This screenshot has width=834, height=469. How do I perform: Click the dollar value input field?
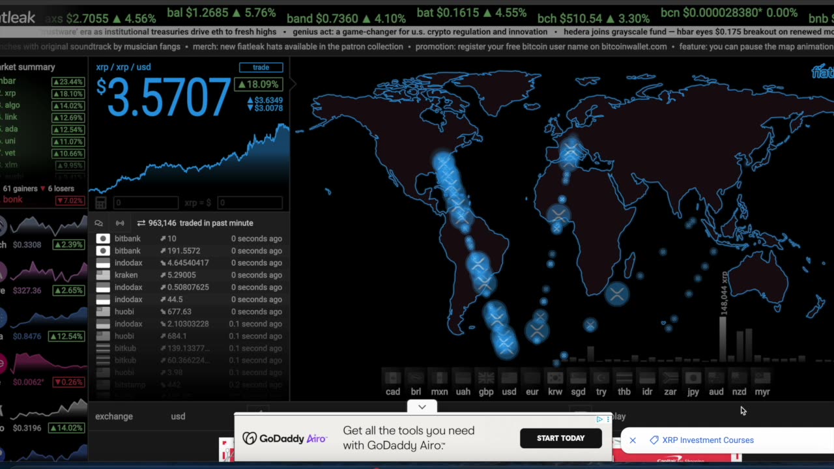(x=249, y=203)
